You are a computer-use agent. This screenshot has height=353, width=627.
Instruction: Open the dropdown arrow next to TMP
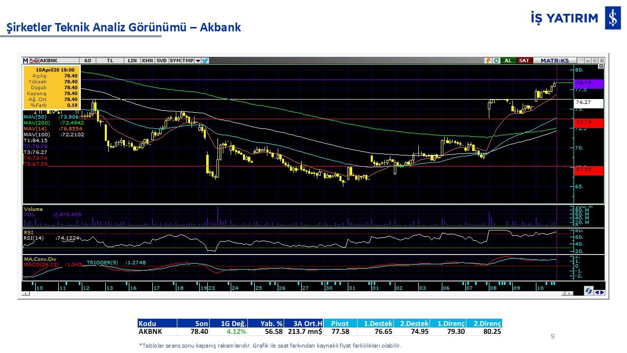[x=198, y=61]
